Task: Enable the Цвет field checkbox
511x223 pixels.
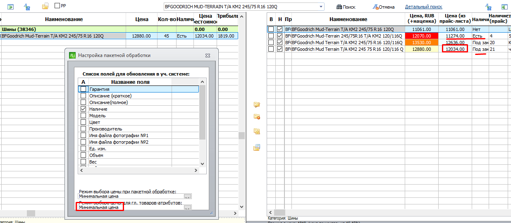Action: 84,122
